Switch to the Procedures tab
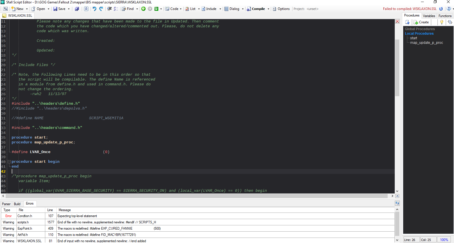The image size is (454, 243). (412, 15)
